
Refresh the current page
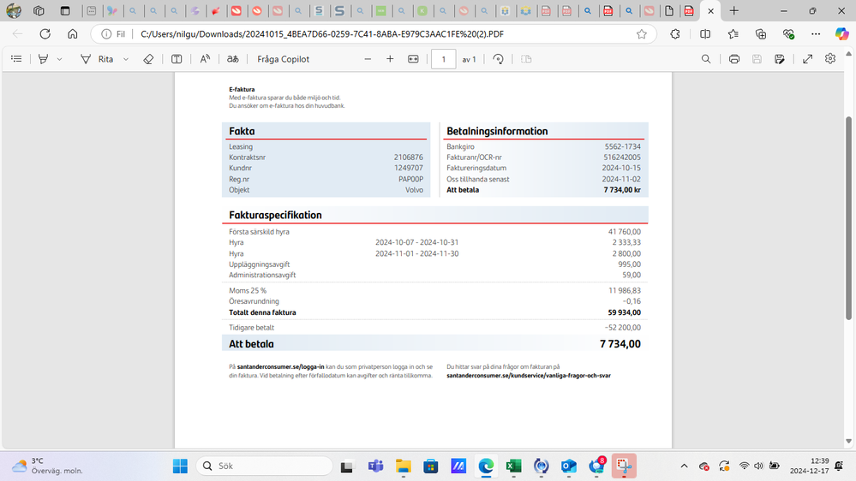click(x=45, y=34)
